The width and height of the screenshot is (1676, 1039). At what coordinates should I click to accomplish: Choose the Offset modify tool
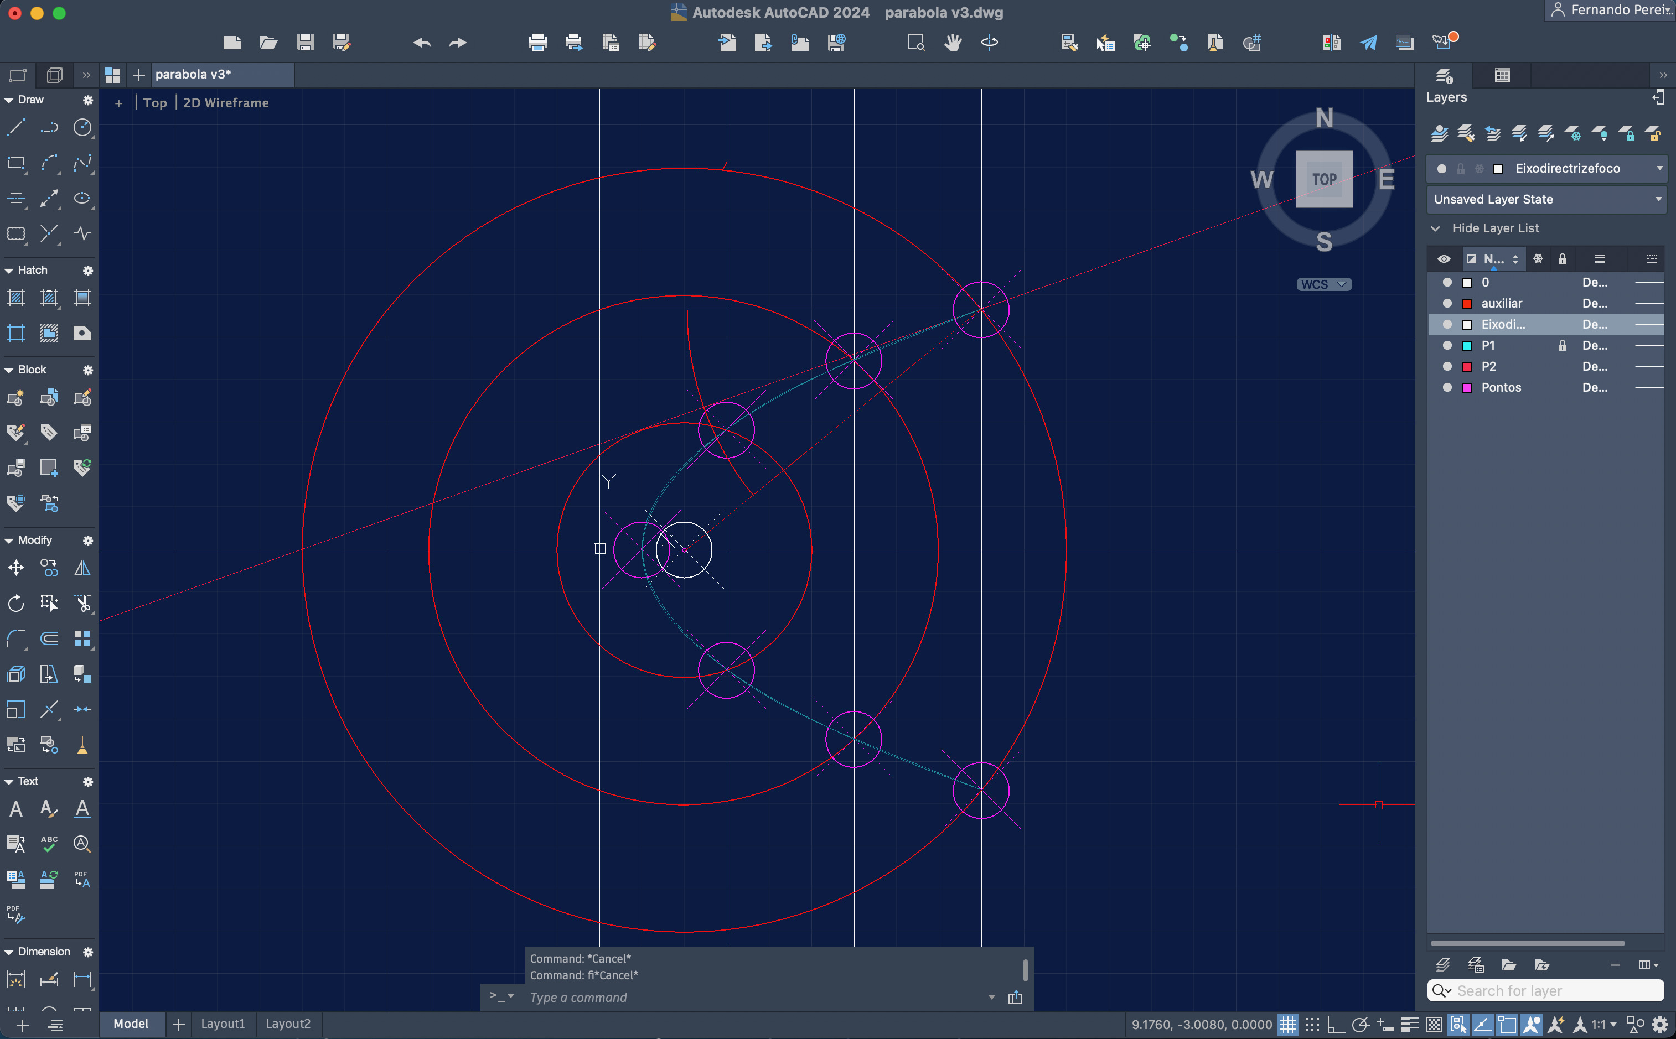pos(49,639)
